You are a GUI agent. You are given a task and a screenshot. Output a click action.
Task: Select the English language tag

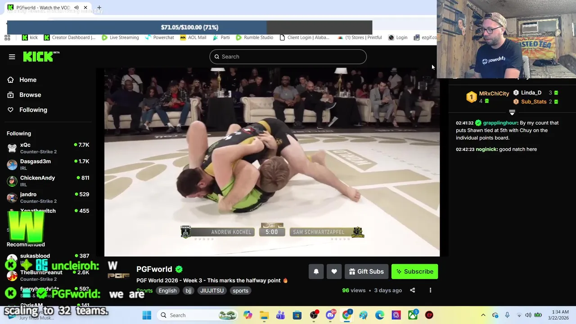[167, 291]
